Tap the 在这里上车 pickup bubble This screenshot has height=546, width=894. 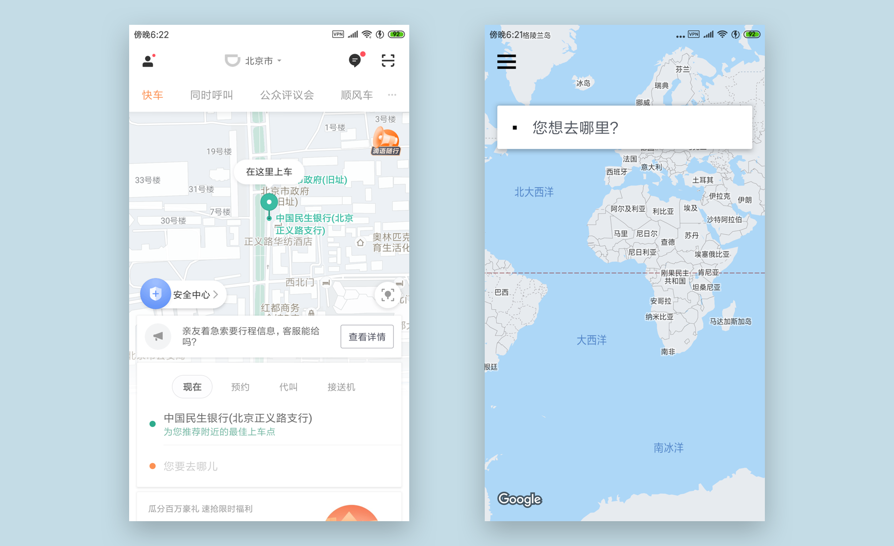pyautogui.click(x=269, y=172)
